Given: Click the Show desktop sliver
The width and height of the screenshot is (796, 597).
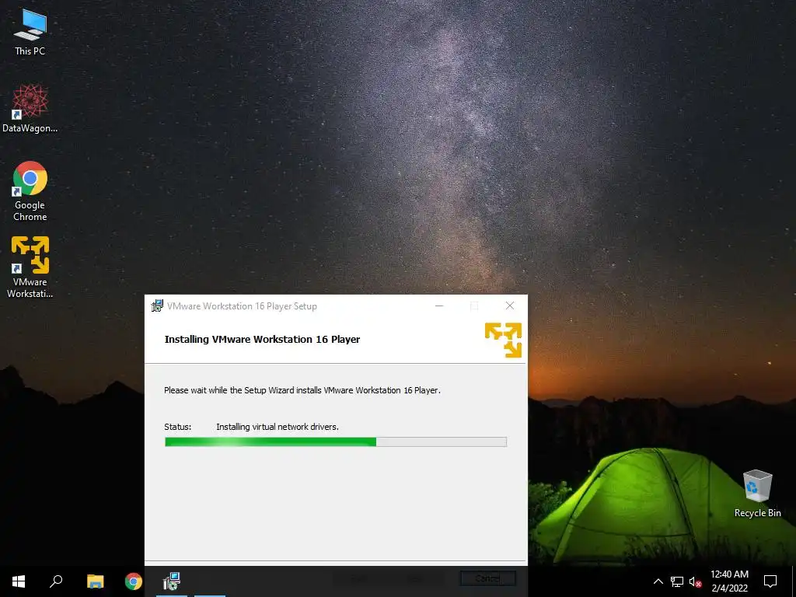Looking at the screenshot, I should click(794, 581).
